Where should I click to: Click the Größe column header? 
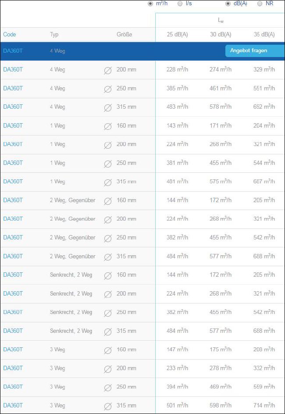point(124,34)
